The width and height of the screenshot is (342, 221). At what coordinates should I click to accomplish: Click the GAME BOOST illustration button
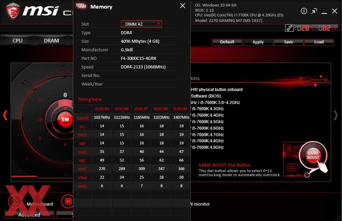click(x=313, y=155)
